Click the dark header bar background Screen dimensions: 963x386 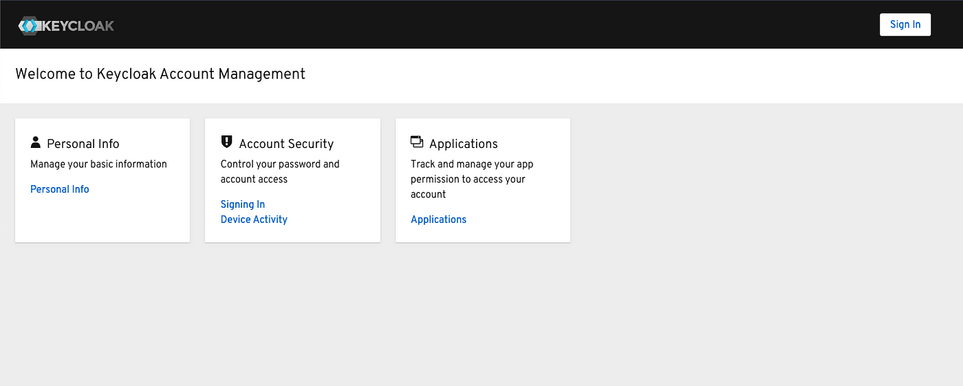point(481,24)
